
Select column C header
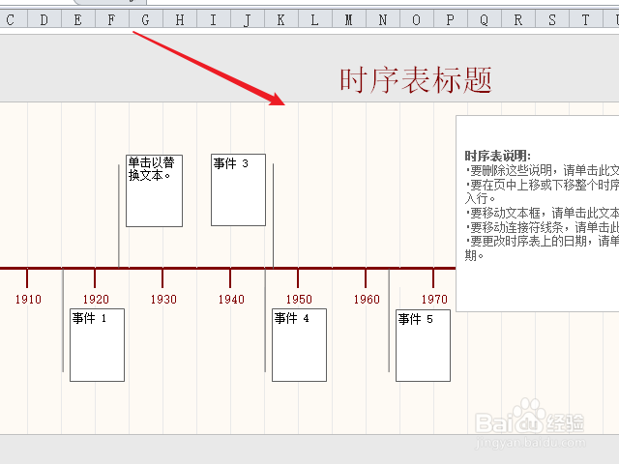click(14, 19)
